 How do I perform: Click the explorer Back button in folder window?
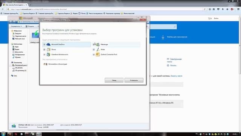[11, 22]
